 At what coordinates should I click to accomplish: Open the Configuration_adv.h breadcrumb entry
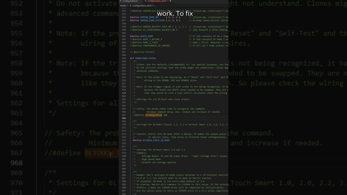click(x=142, y=6)
